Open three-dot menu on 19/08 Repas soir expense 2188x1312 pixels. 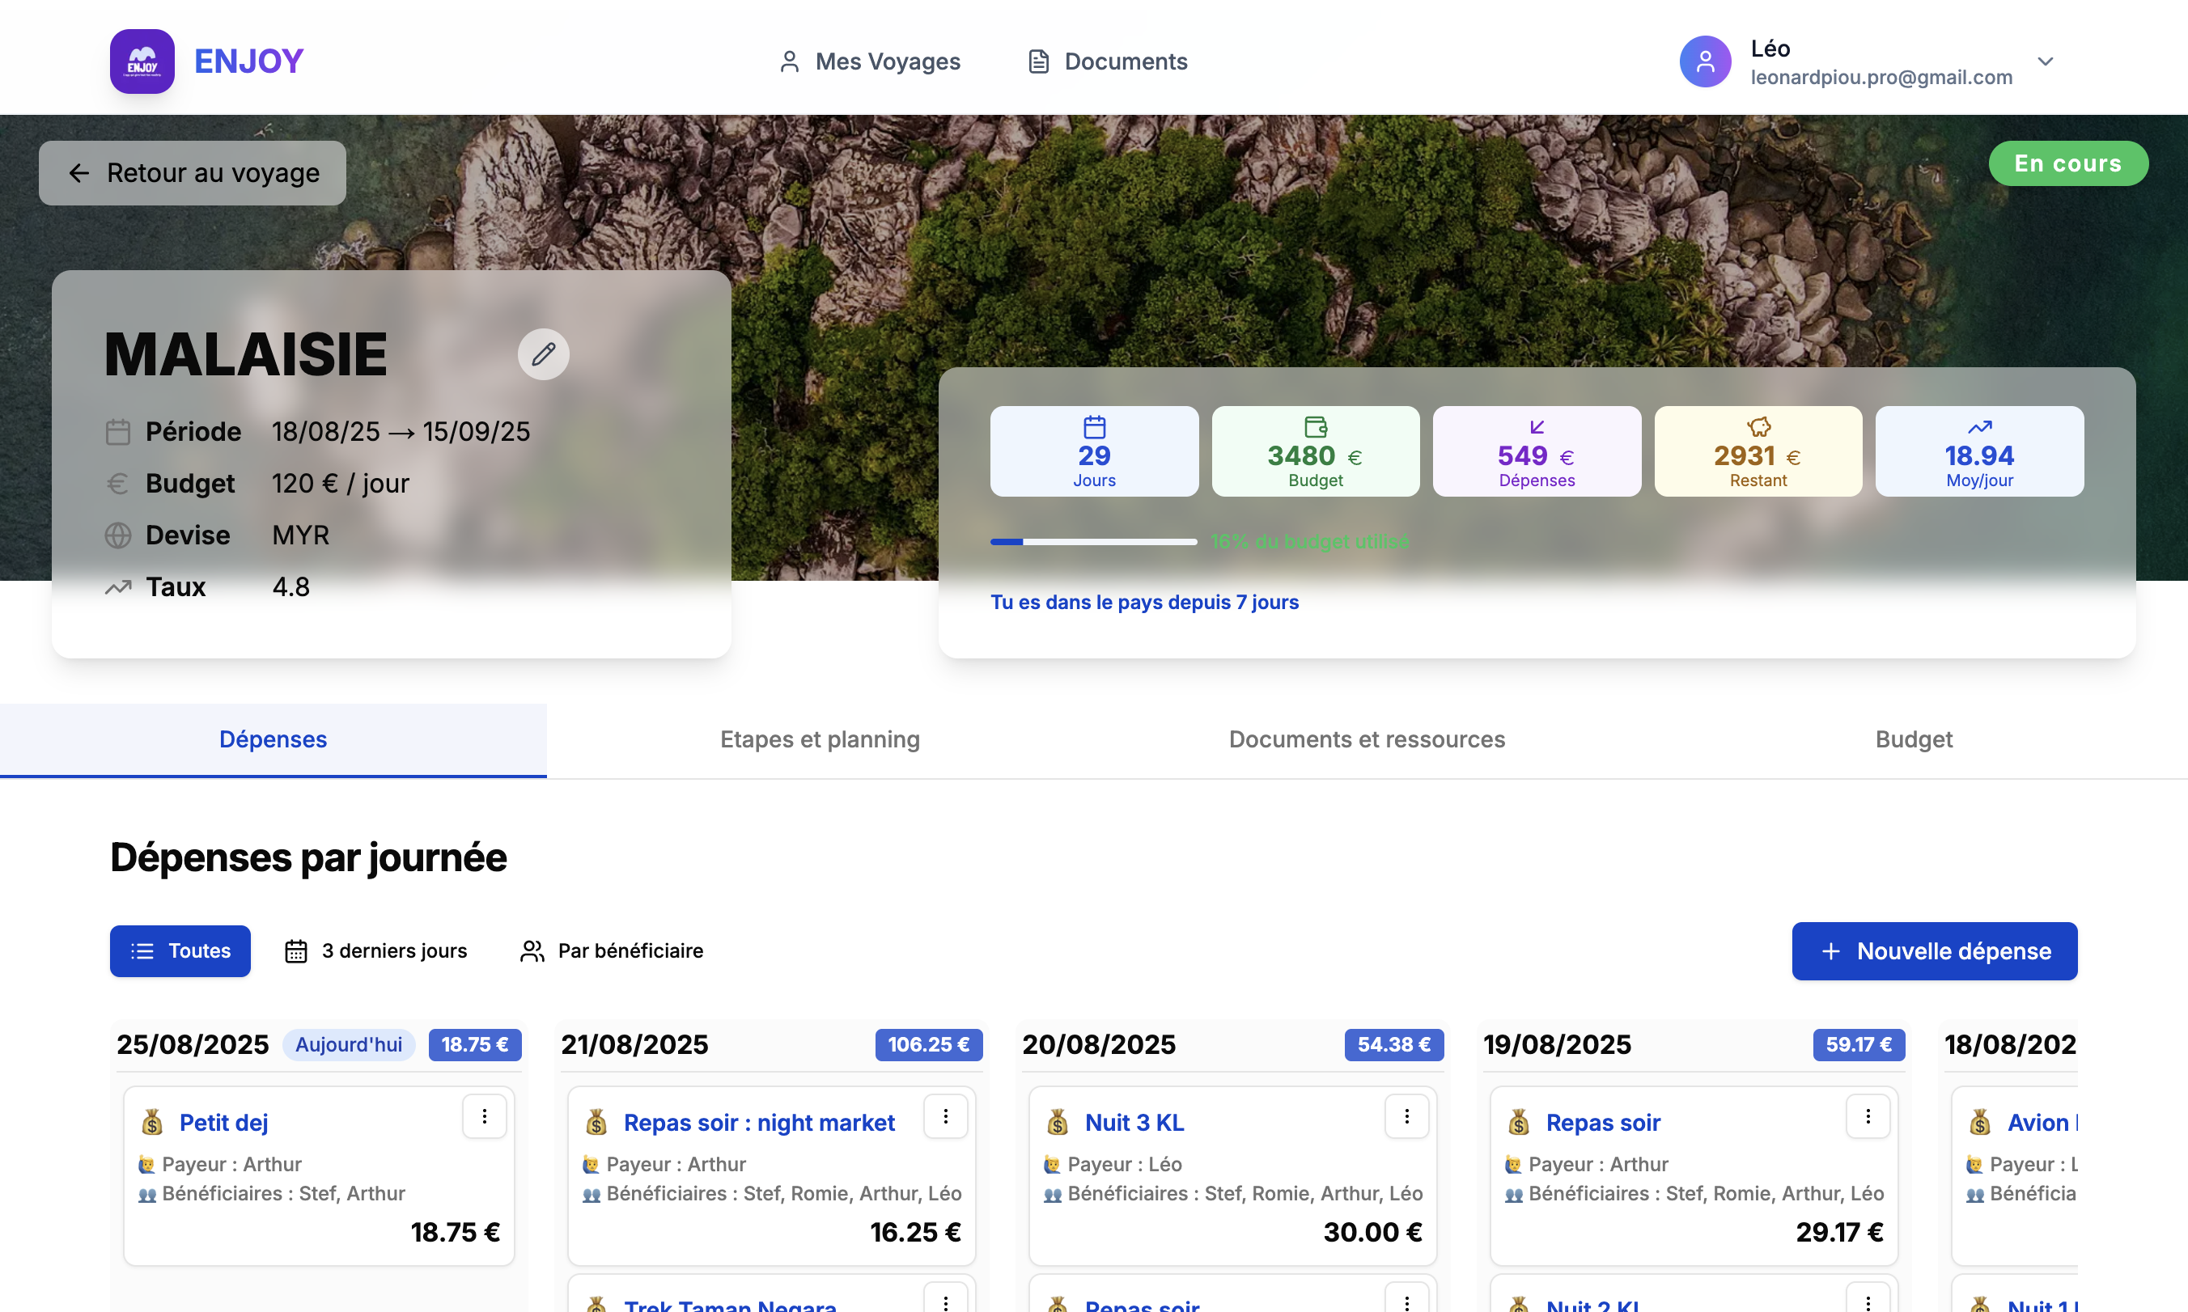coord(1867,1116)
